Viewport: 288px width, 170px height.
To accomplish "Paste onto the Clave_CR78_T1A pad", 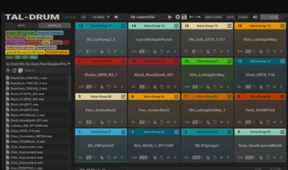I will coord(268,87).
